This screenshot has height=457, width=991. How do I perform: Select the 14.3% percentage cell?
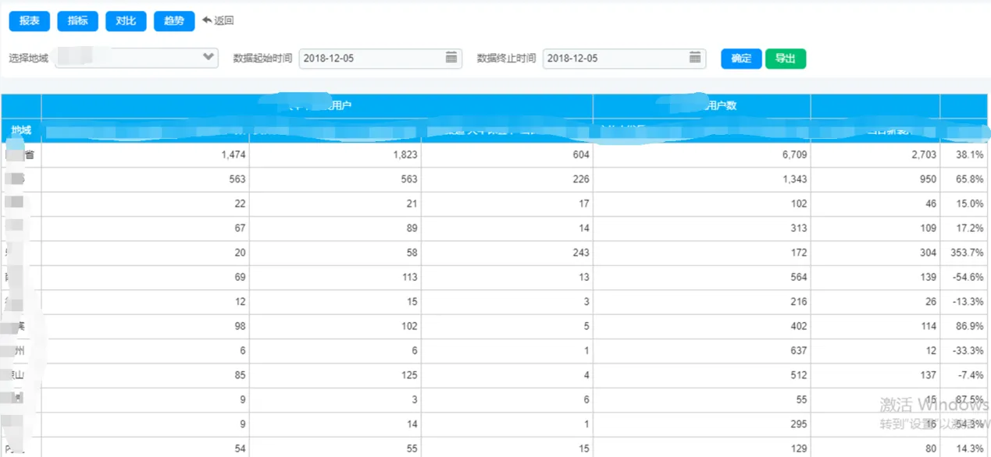pos(965,448)
